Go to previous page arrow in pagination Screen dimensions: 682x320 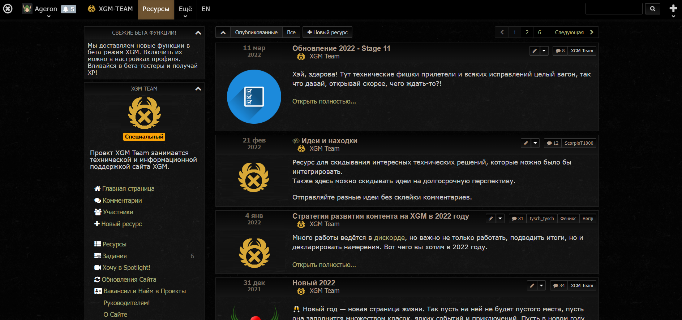(502, 32)
